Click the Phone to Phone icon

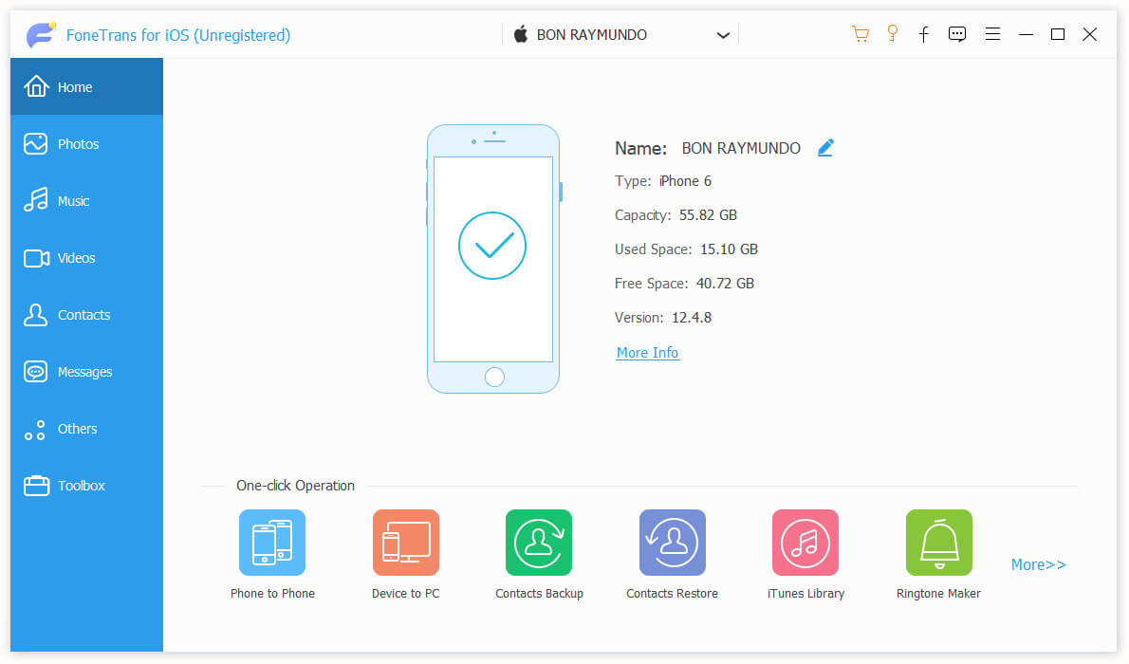pyautogui.click(x=272, y=543)
